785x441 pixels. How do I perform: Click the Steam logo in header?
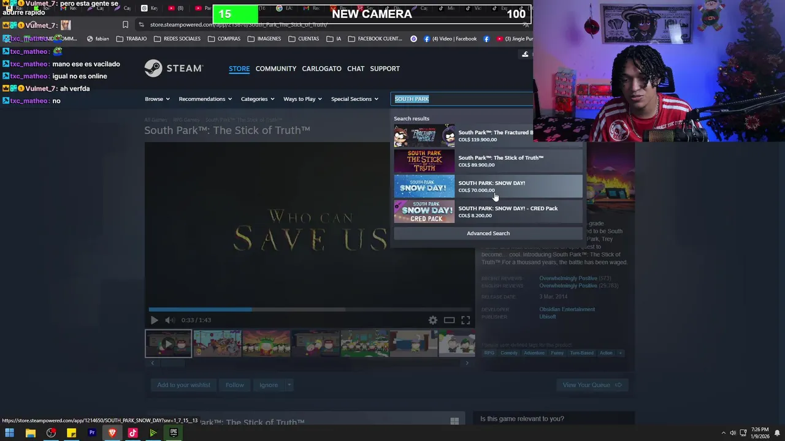pyautogui.click(x=174, y=69)
